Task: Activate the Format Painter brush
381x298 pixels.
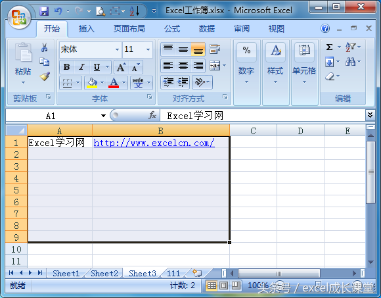Action: [x=45, y=76]
